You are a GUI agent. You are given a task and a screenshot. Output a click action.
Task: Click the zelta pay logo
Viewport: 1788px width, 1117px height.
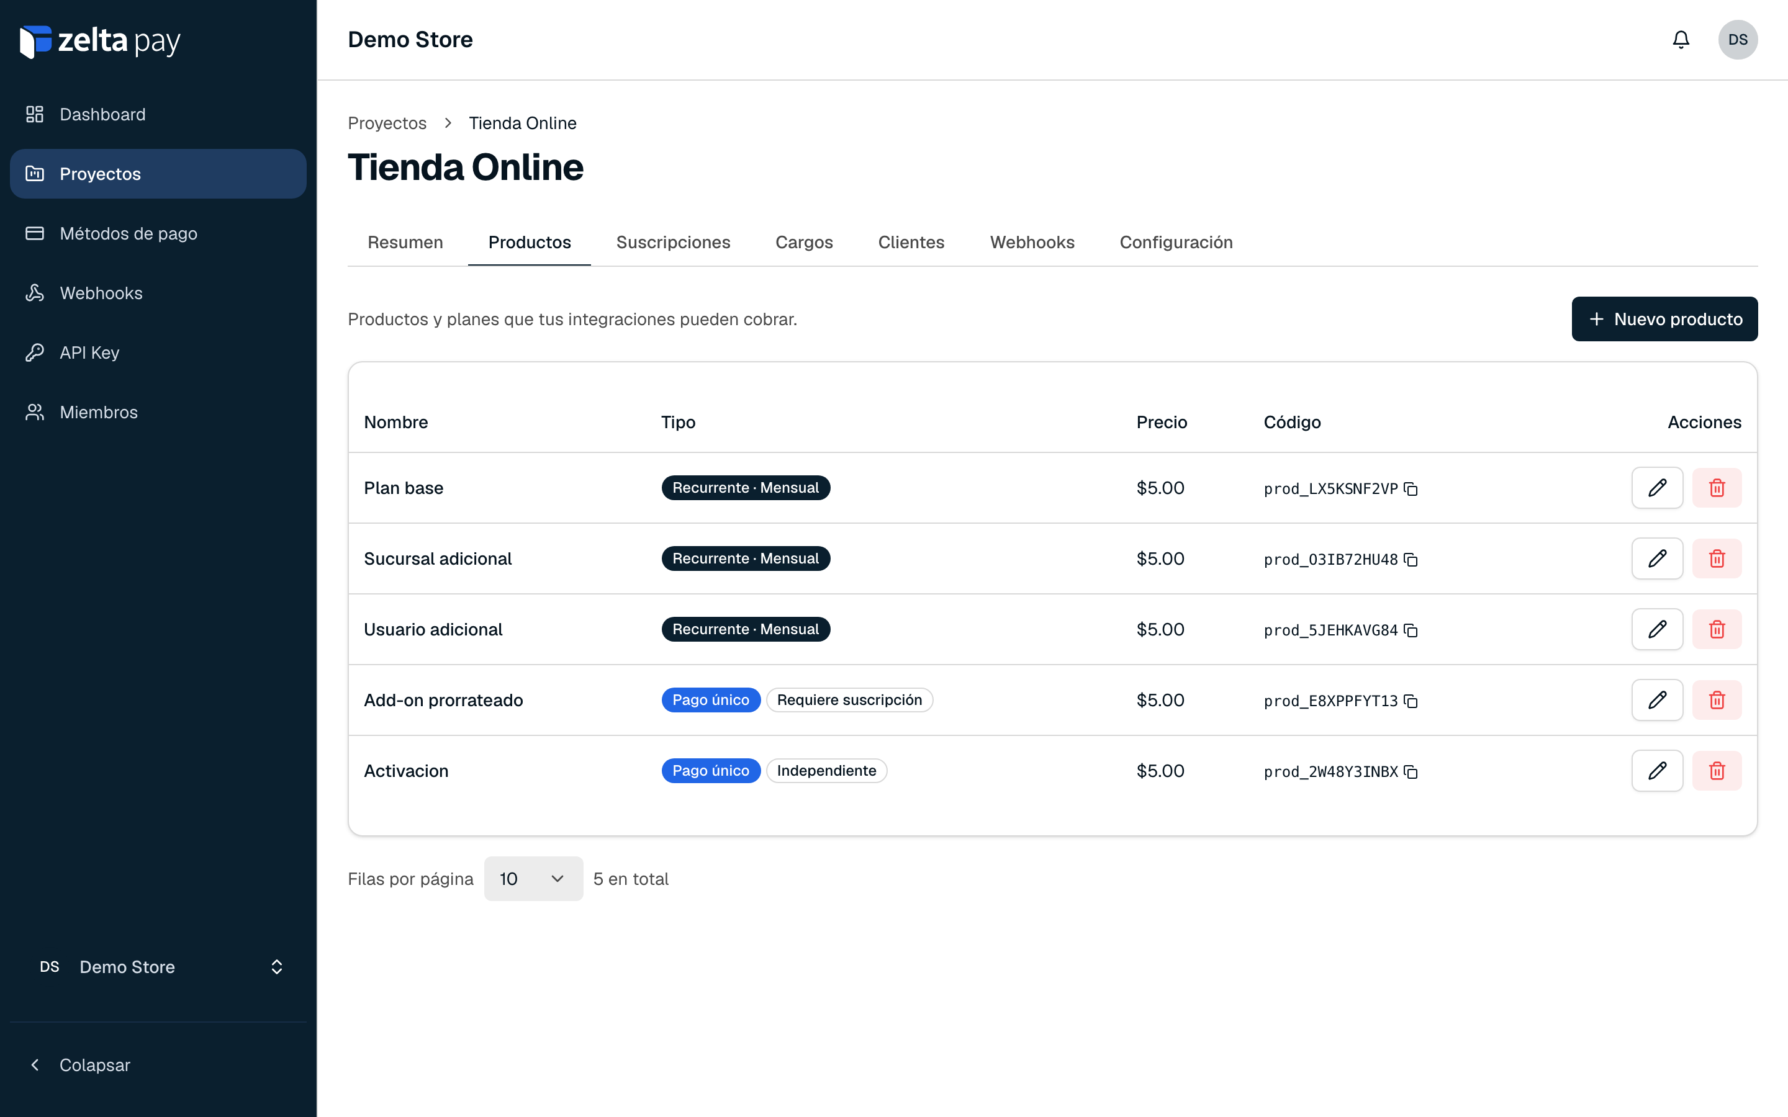click(x=100, y=42)
